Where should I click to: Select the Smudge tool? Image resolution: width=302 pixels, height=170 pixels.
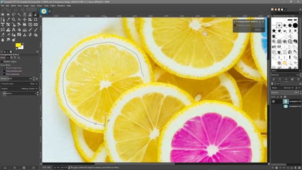[x=8, y=40]
